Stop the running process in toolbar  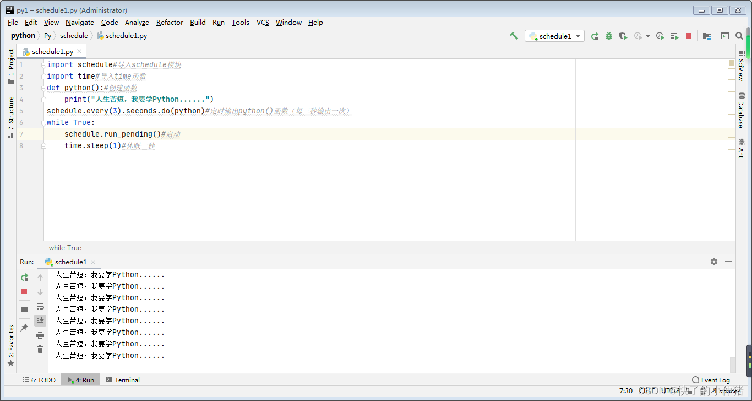(x=689, y=36)
